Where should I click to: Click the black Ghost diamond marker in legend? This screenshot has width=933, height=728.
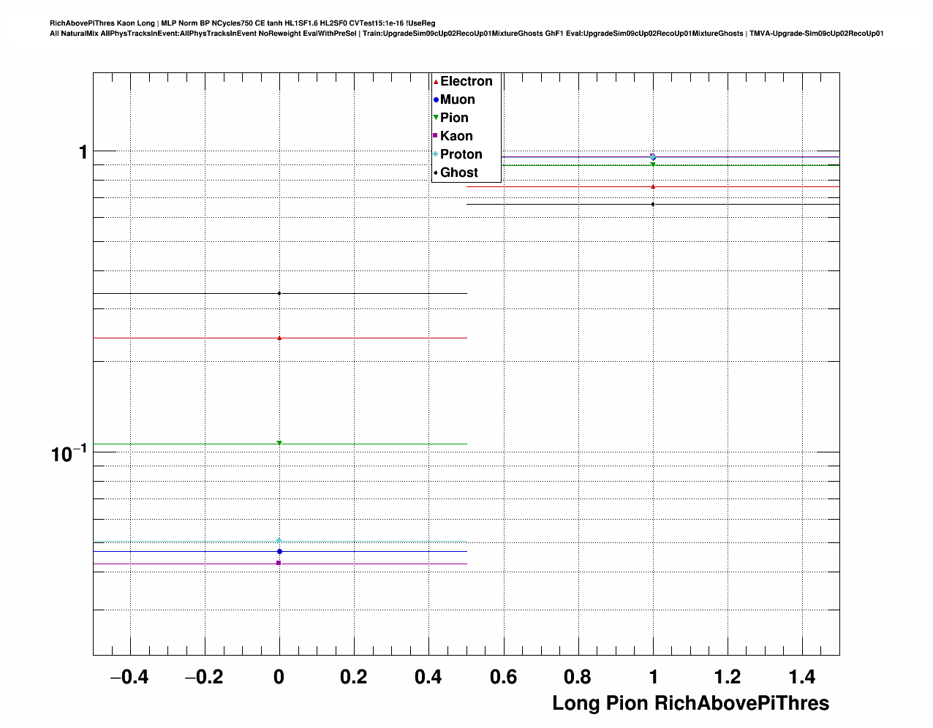tap(436, 172)
